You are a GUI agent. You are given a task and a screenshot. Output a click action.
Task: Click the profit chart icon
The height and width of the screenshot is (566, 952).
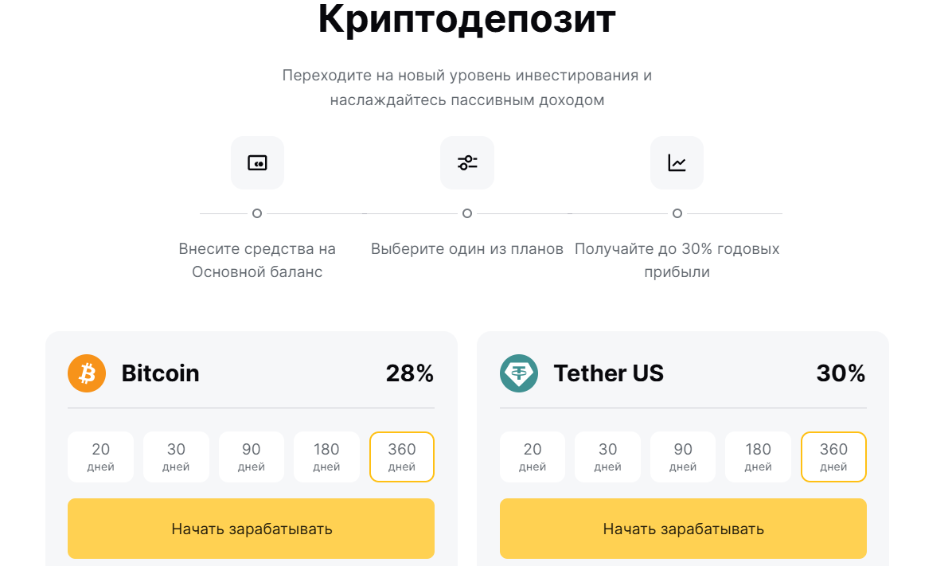(x=677, y=163)
